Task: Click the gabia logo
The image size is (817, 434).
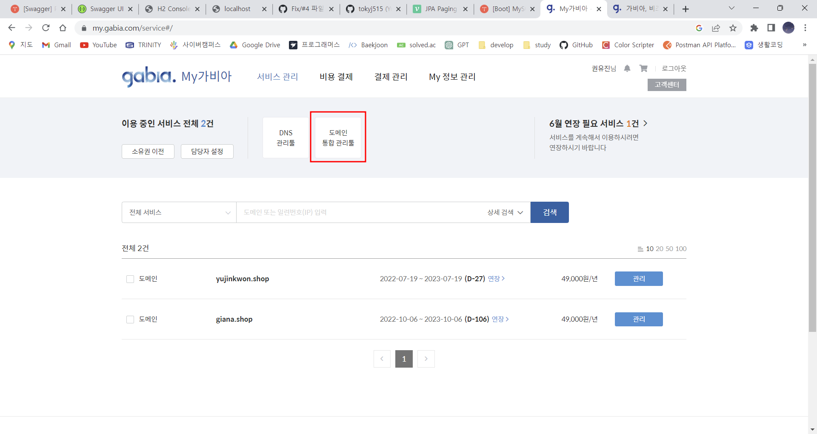Action: (149, 77)
